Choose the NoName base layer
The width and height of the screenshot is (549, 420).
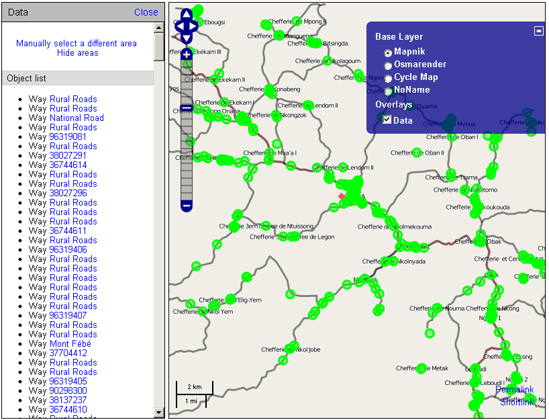click(x=388, y=91)
